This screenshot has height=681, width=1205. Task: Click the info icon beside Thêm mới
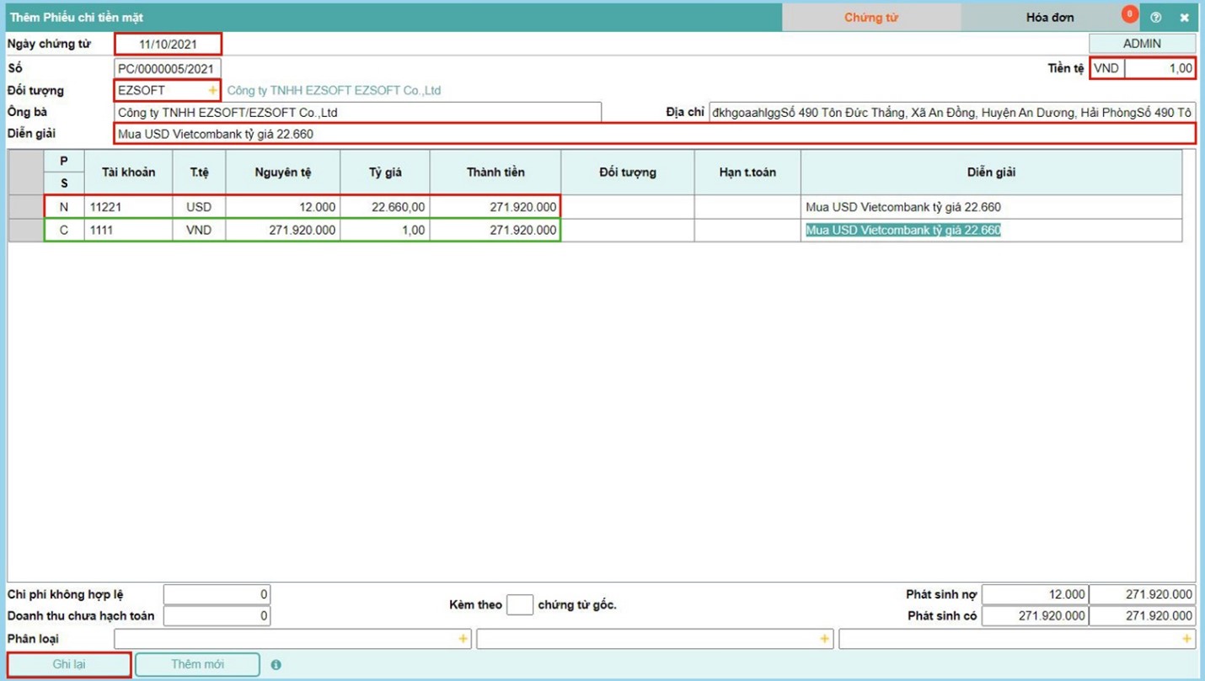click(x=276, y=665)
